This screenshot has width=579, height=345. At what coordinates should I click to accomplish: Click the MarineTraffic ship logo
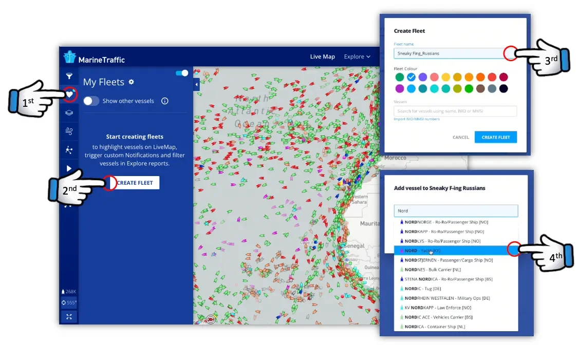(x=69, y=57)
